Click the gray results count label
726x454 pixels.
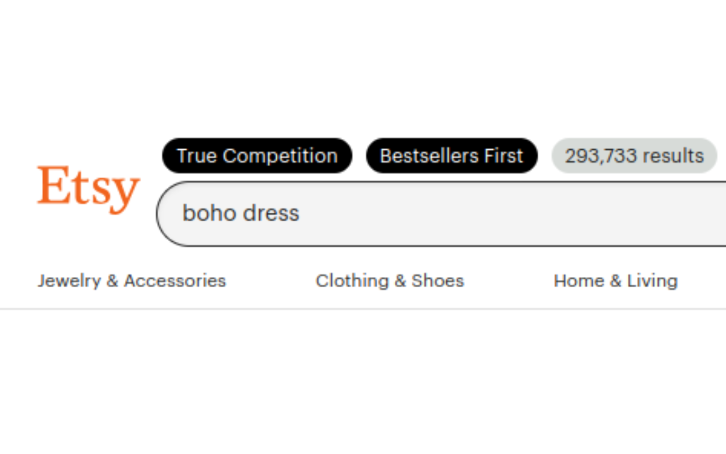click(x=634, y=155)
